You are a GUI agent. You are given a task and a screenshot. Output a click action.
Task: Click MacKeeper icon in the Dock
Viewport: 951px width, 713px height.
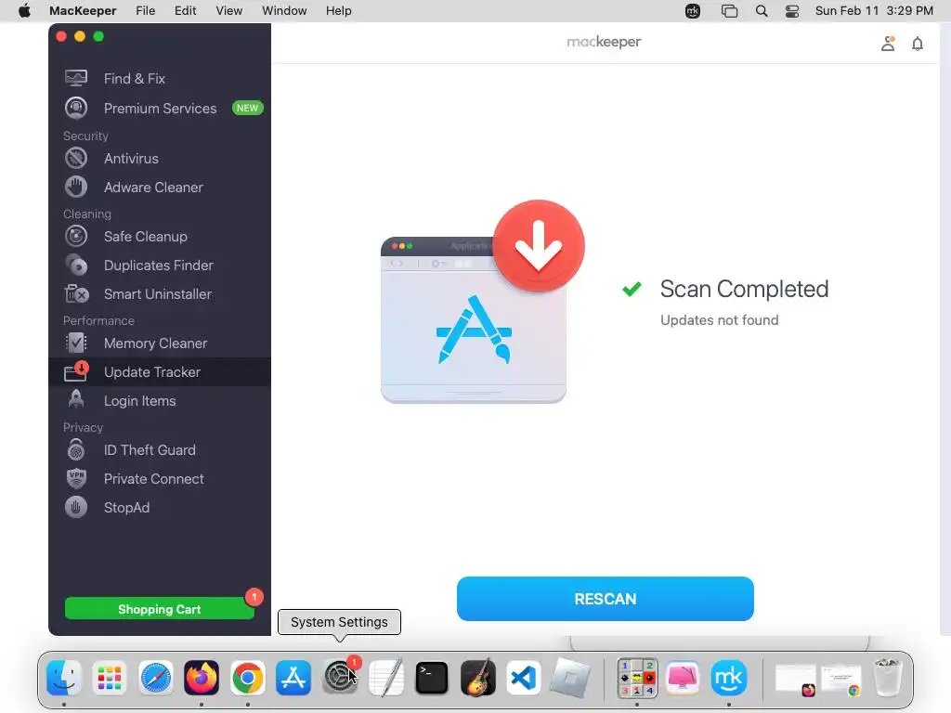[x=728, y=677]
